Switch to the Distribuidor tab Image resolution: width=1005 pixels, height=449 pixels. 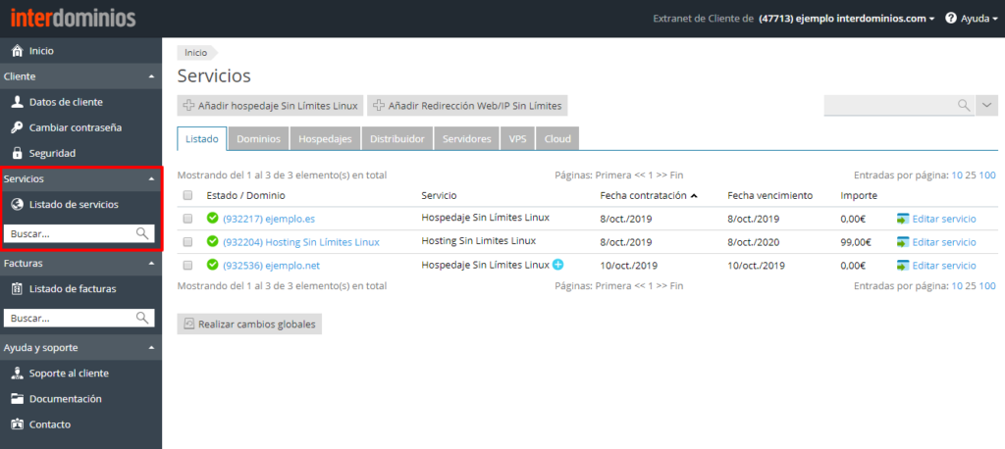click(x=397, y=139)
